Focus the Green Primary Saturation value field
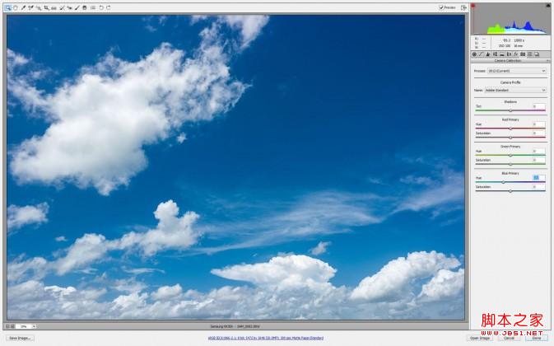 (539, 160)
